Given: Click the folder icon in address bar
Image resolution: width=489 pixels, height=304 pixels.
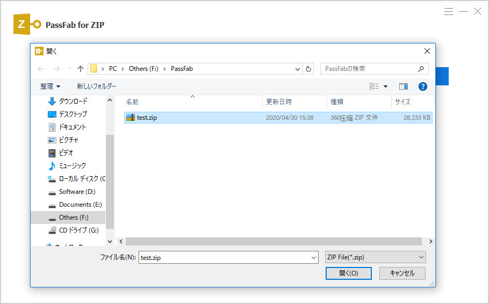Looking at the screenshot, I should click(94, 69).
